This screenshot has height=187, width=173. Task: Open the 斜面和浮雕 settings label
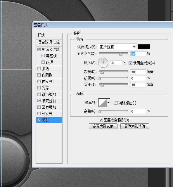pyautogui.click(x=51, y=49)
